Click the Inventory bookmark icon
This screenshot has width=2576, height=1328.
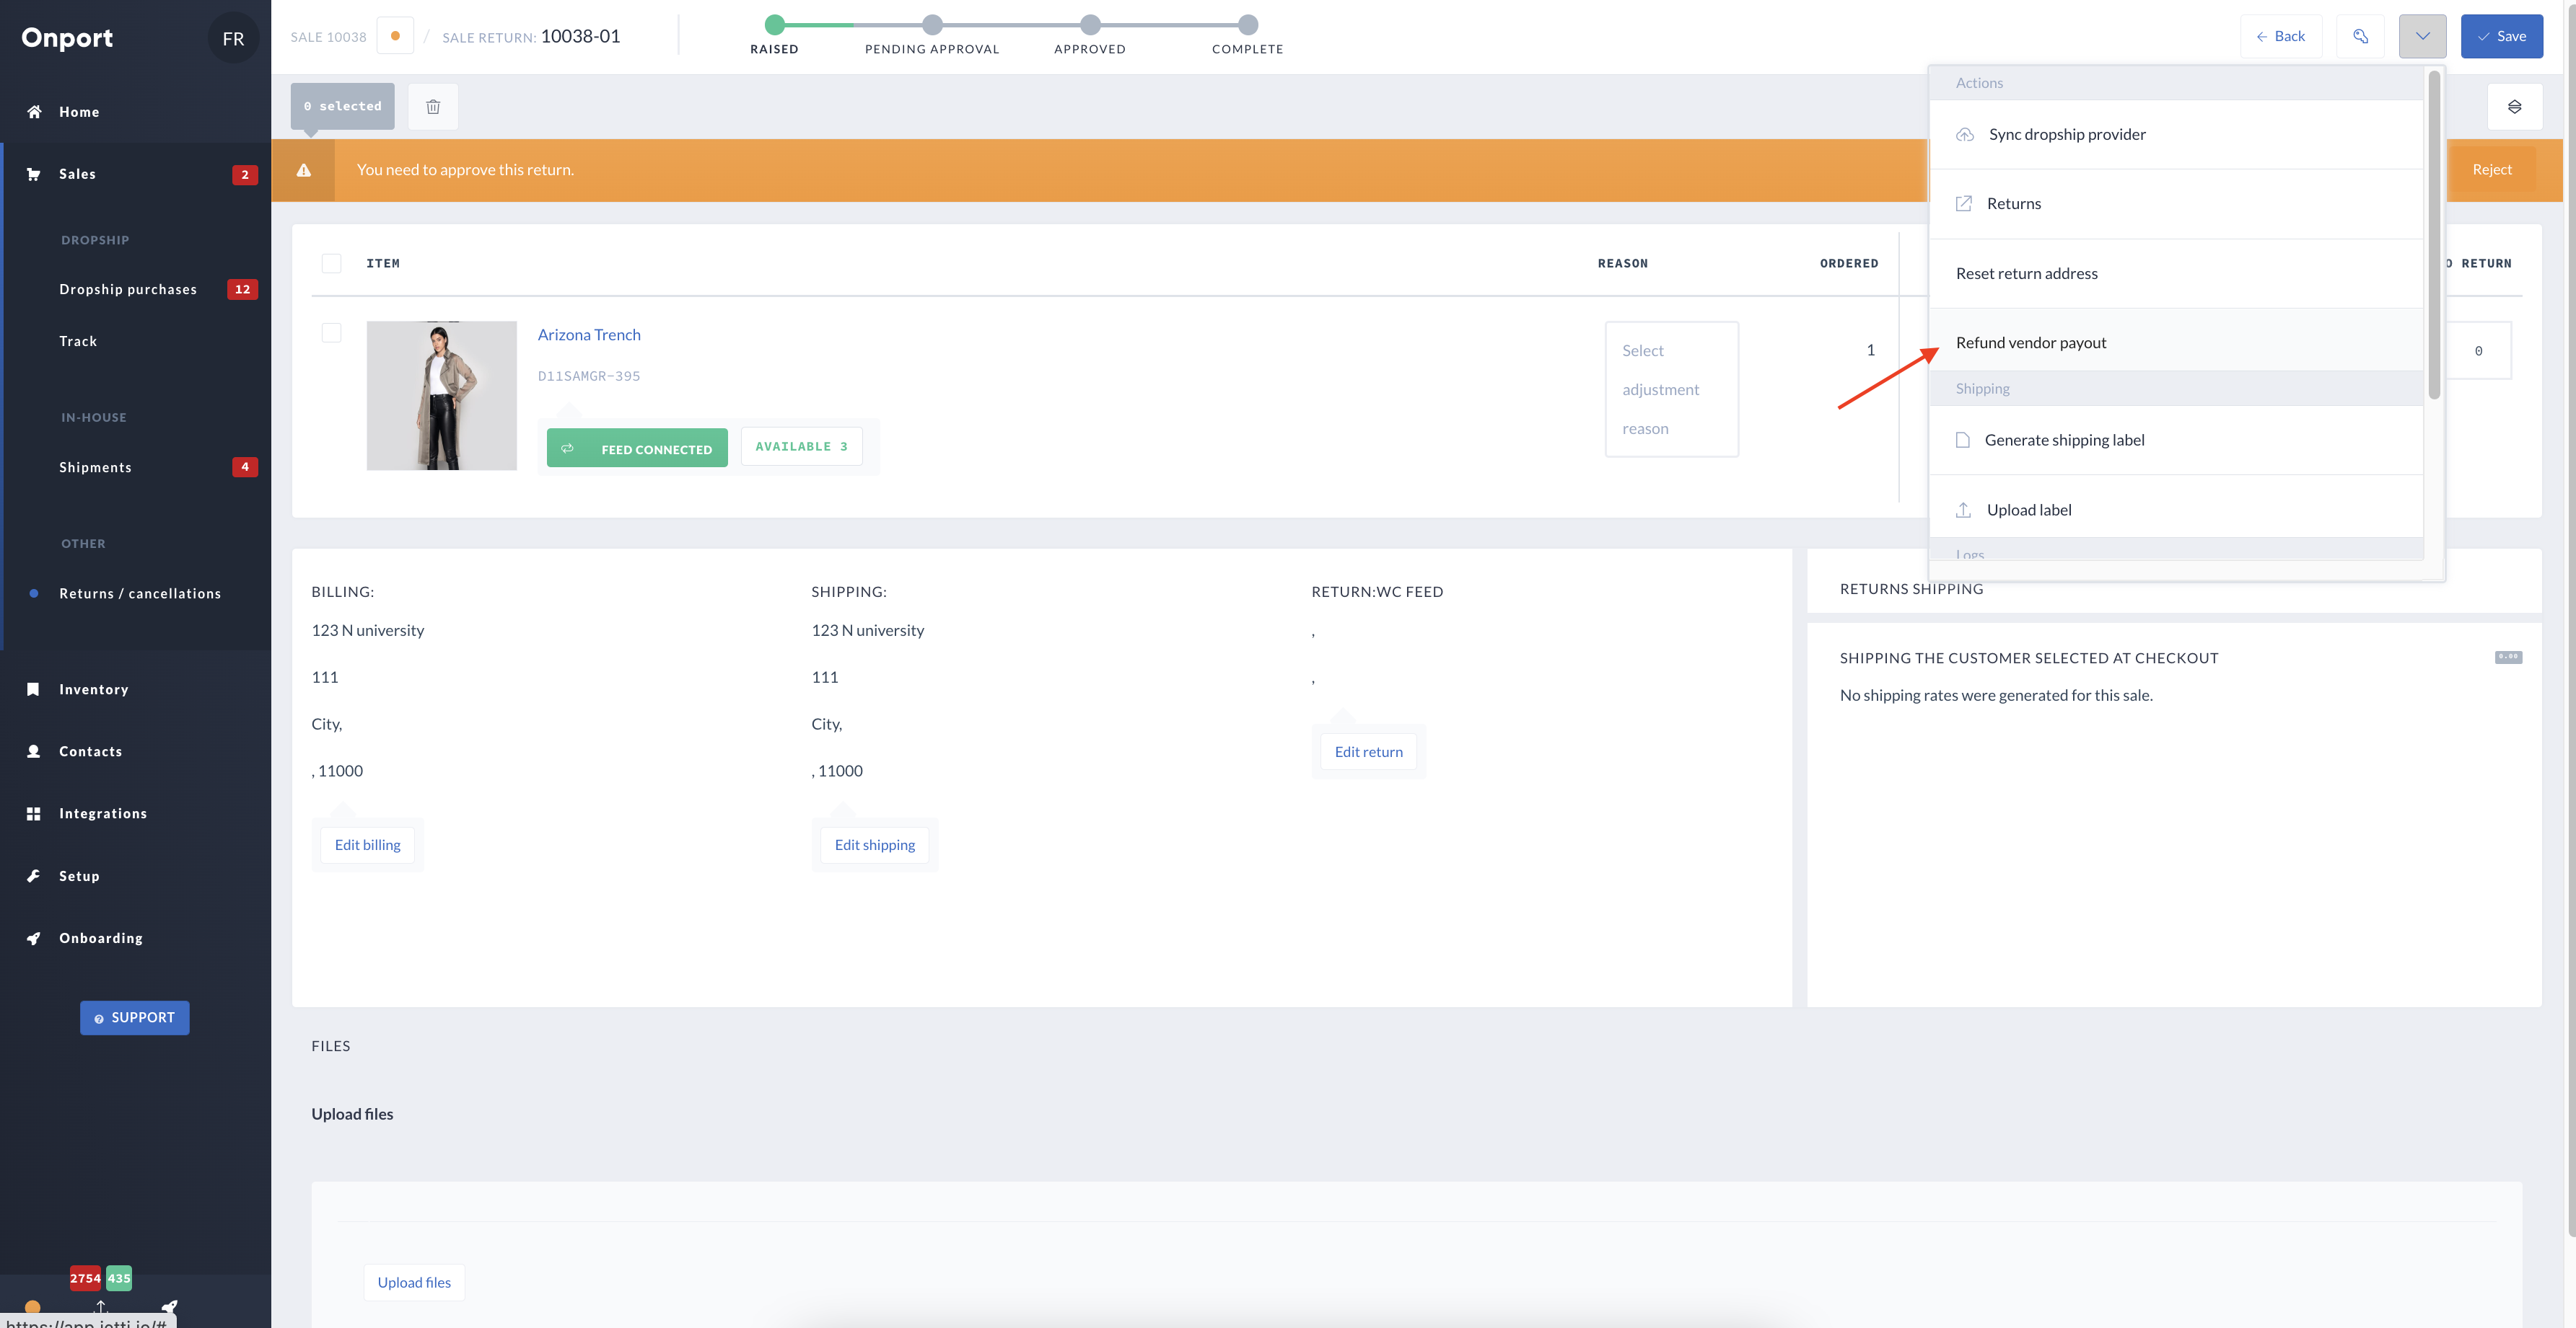pos(33,689)
